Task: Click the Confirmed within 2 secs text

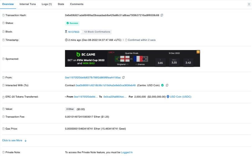Action: [x=142, y=40]
